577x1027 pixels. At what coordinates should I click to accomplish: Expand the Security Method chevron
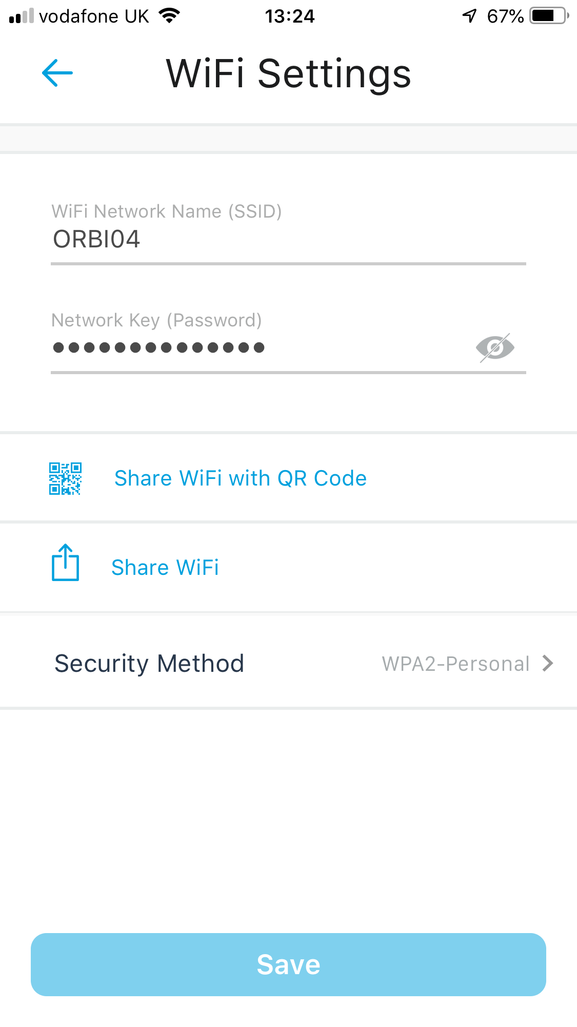coord(548,663)
